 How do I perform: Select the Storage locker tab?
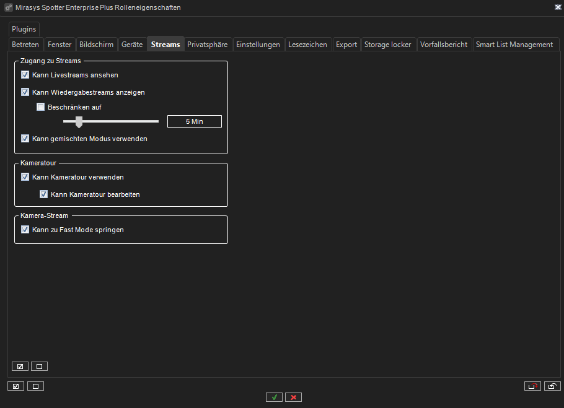387,45
